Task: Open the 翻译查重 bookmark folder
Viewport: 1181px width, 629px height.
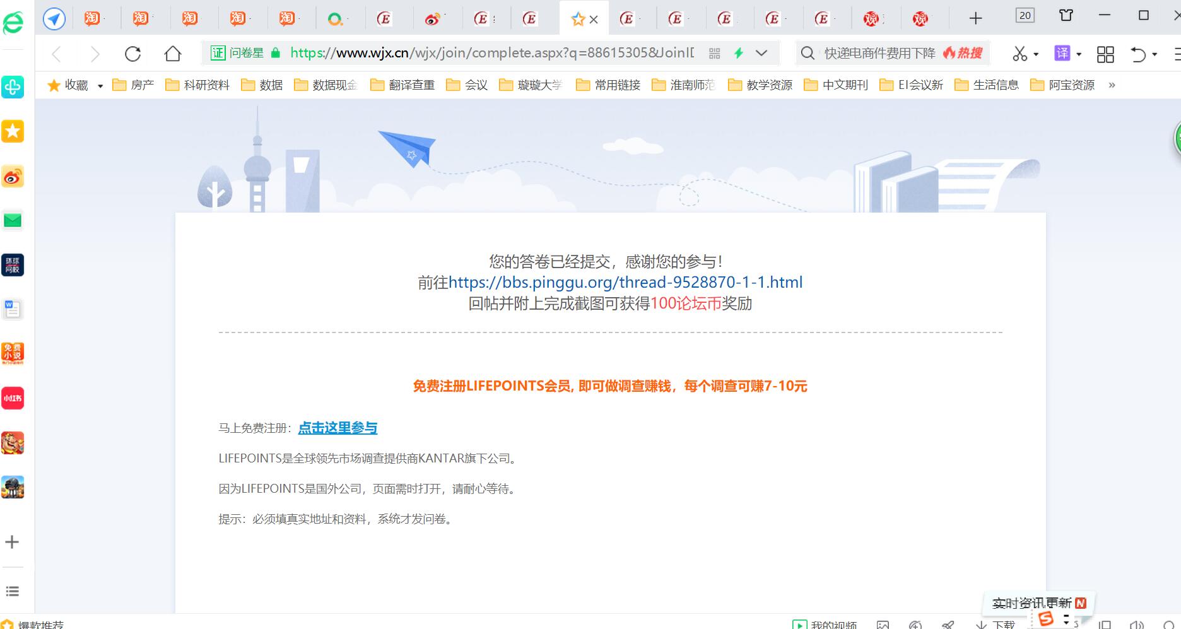Action: point(402,85)
